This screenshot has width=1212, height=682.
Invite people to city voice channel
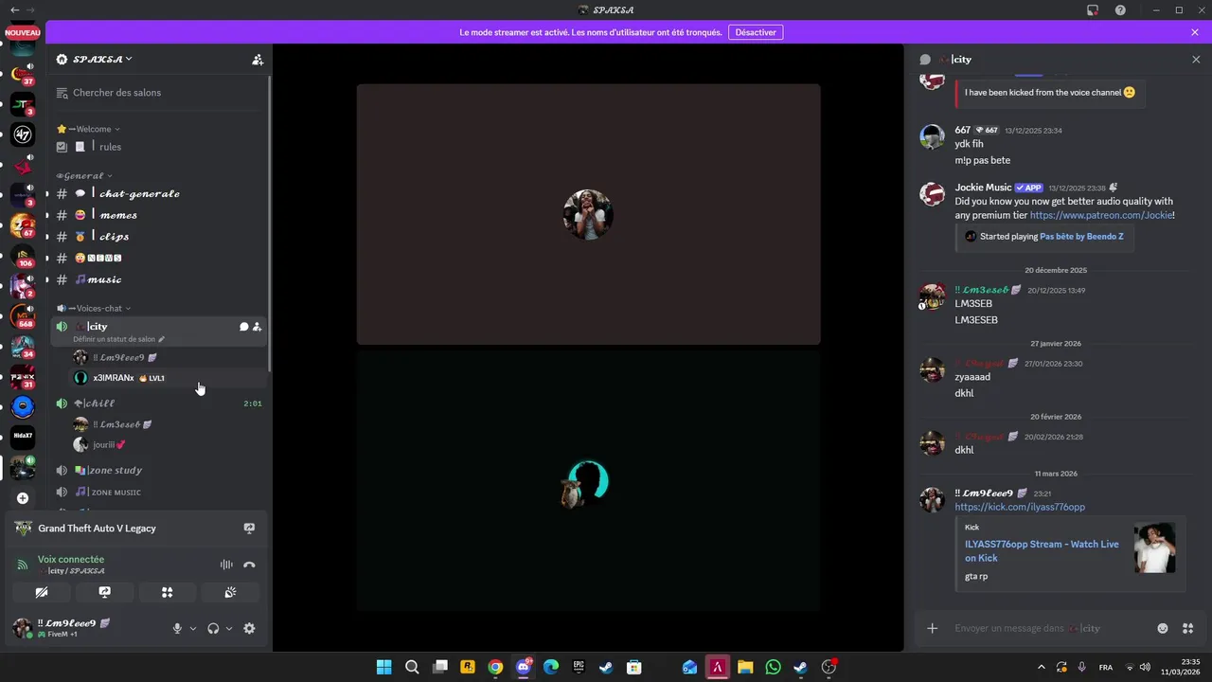click(257, 327)
